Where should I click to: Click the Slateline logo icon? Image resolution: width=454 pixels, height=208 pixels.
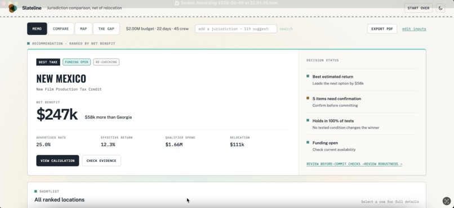tap(12, 8)
